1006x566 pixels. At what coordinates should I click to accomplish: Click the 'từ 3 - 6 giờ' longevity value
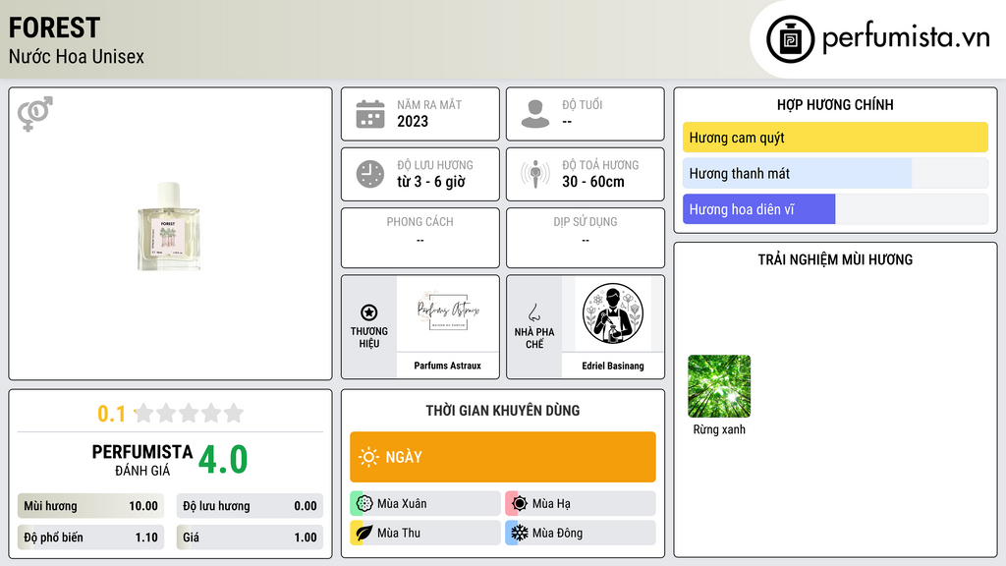click(x=431, y=182)
